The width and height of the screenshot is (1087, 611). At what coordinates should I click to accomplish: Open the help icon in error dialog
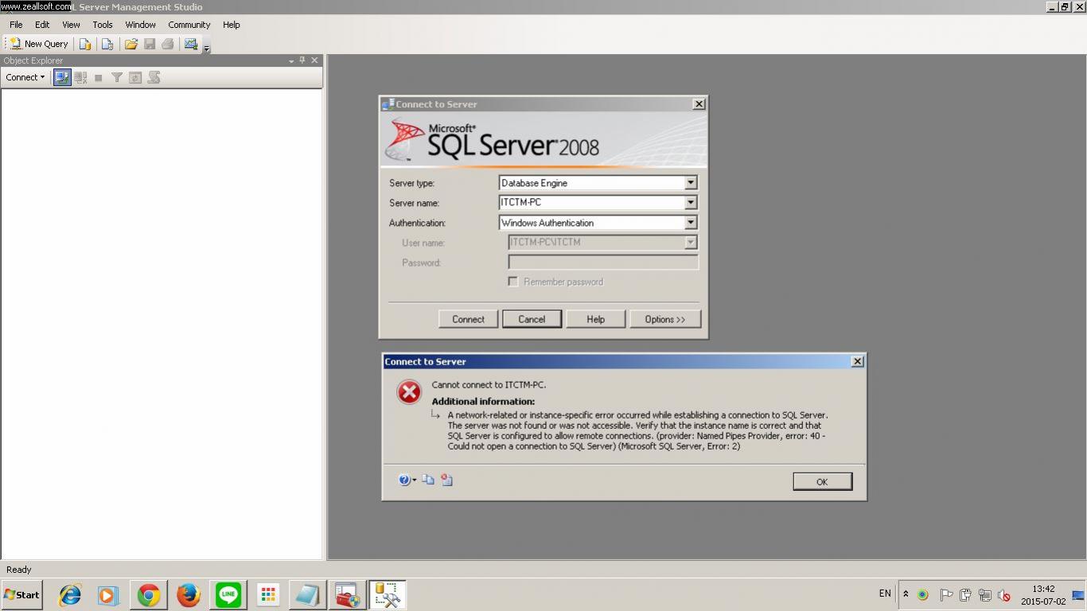pyautogui.click(x=407, y=480)
